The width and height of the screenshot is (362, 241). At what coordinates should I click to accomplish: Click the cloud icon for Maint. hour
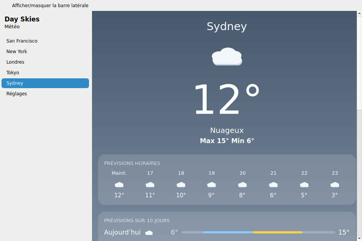click(119, 185)
